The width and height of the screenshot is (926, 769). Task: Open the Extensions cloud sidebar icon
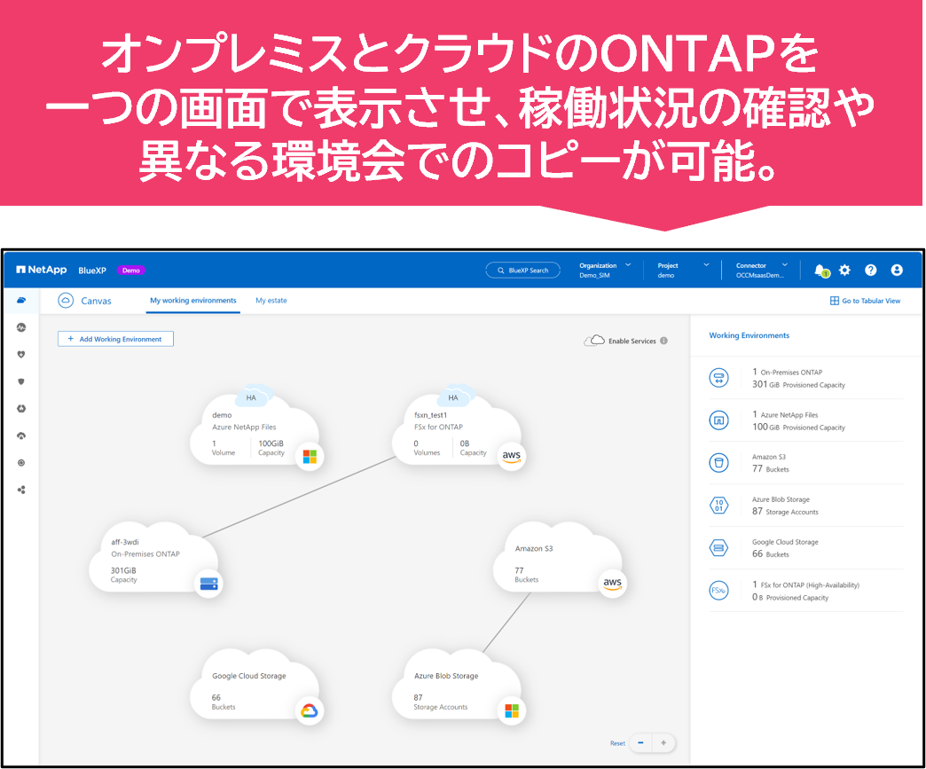pyautogui.click(x=21, y=436)
